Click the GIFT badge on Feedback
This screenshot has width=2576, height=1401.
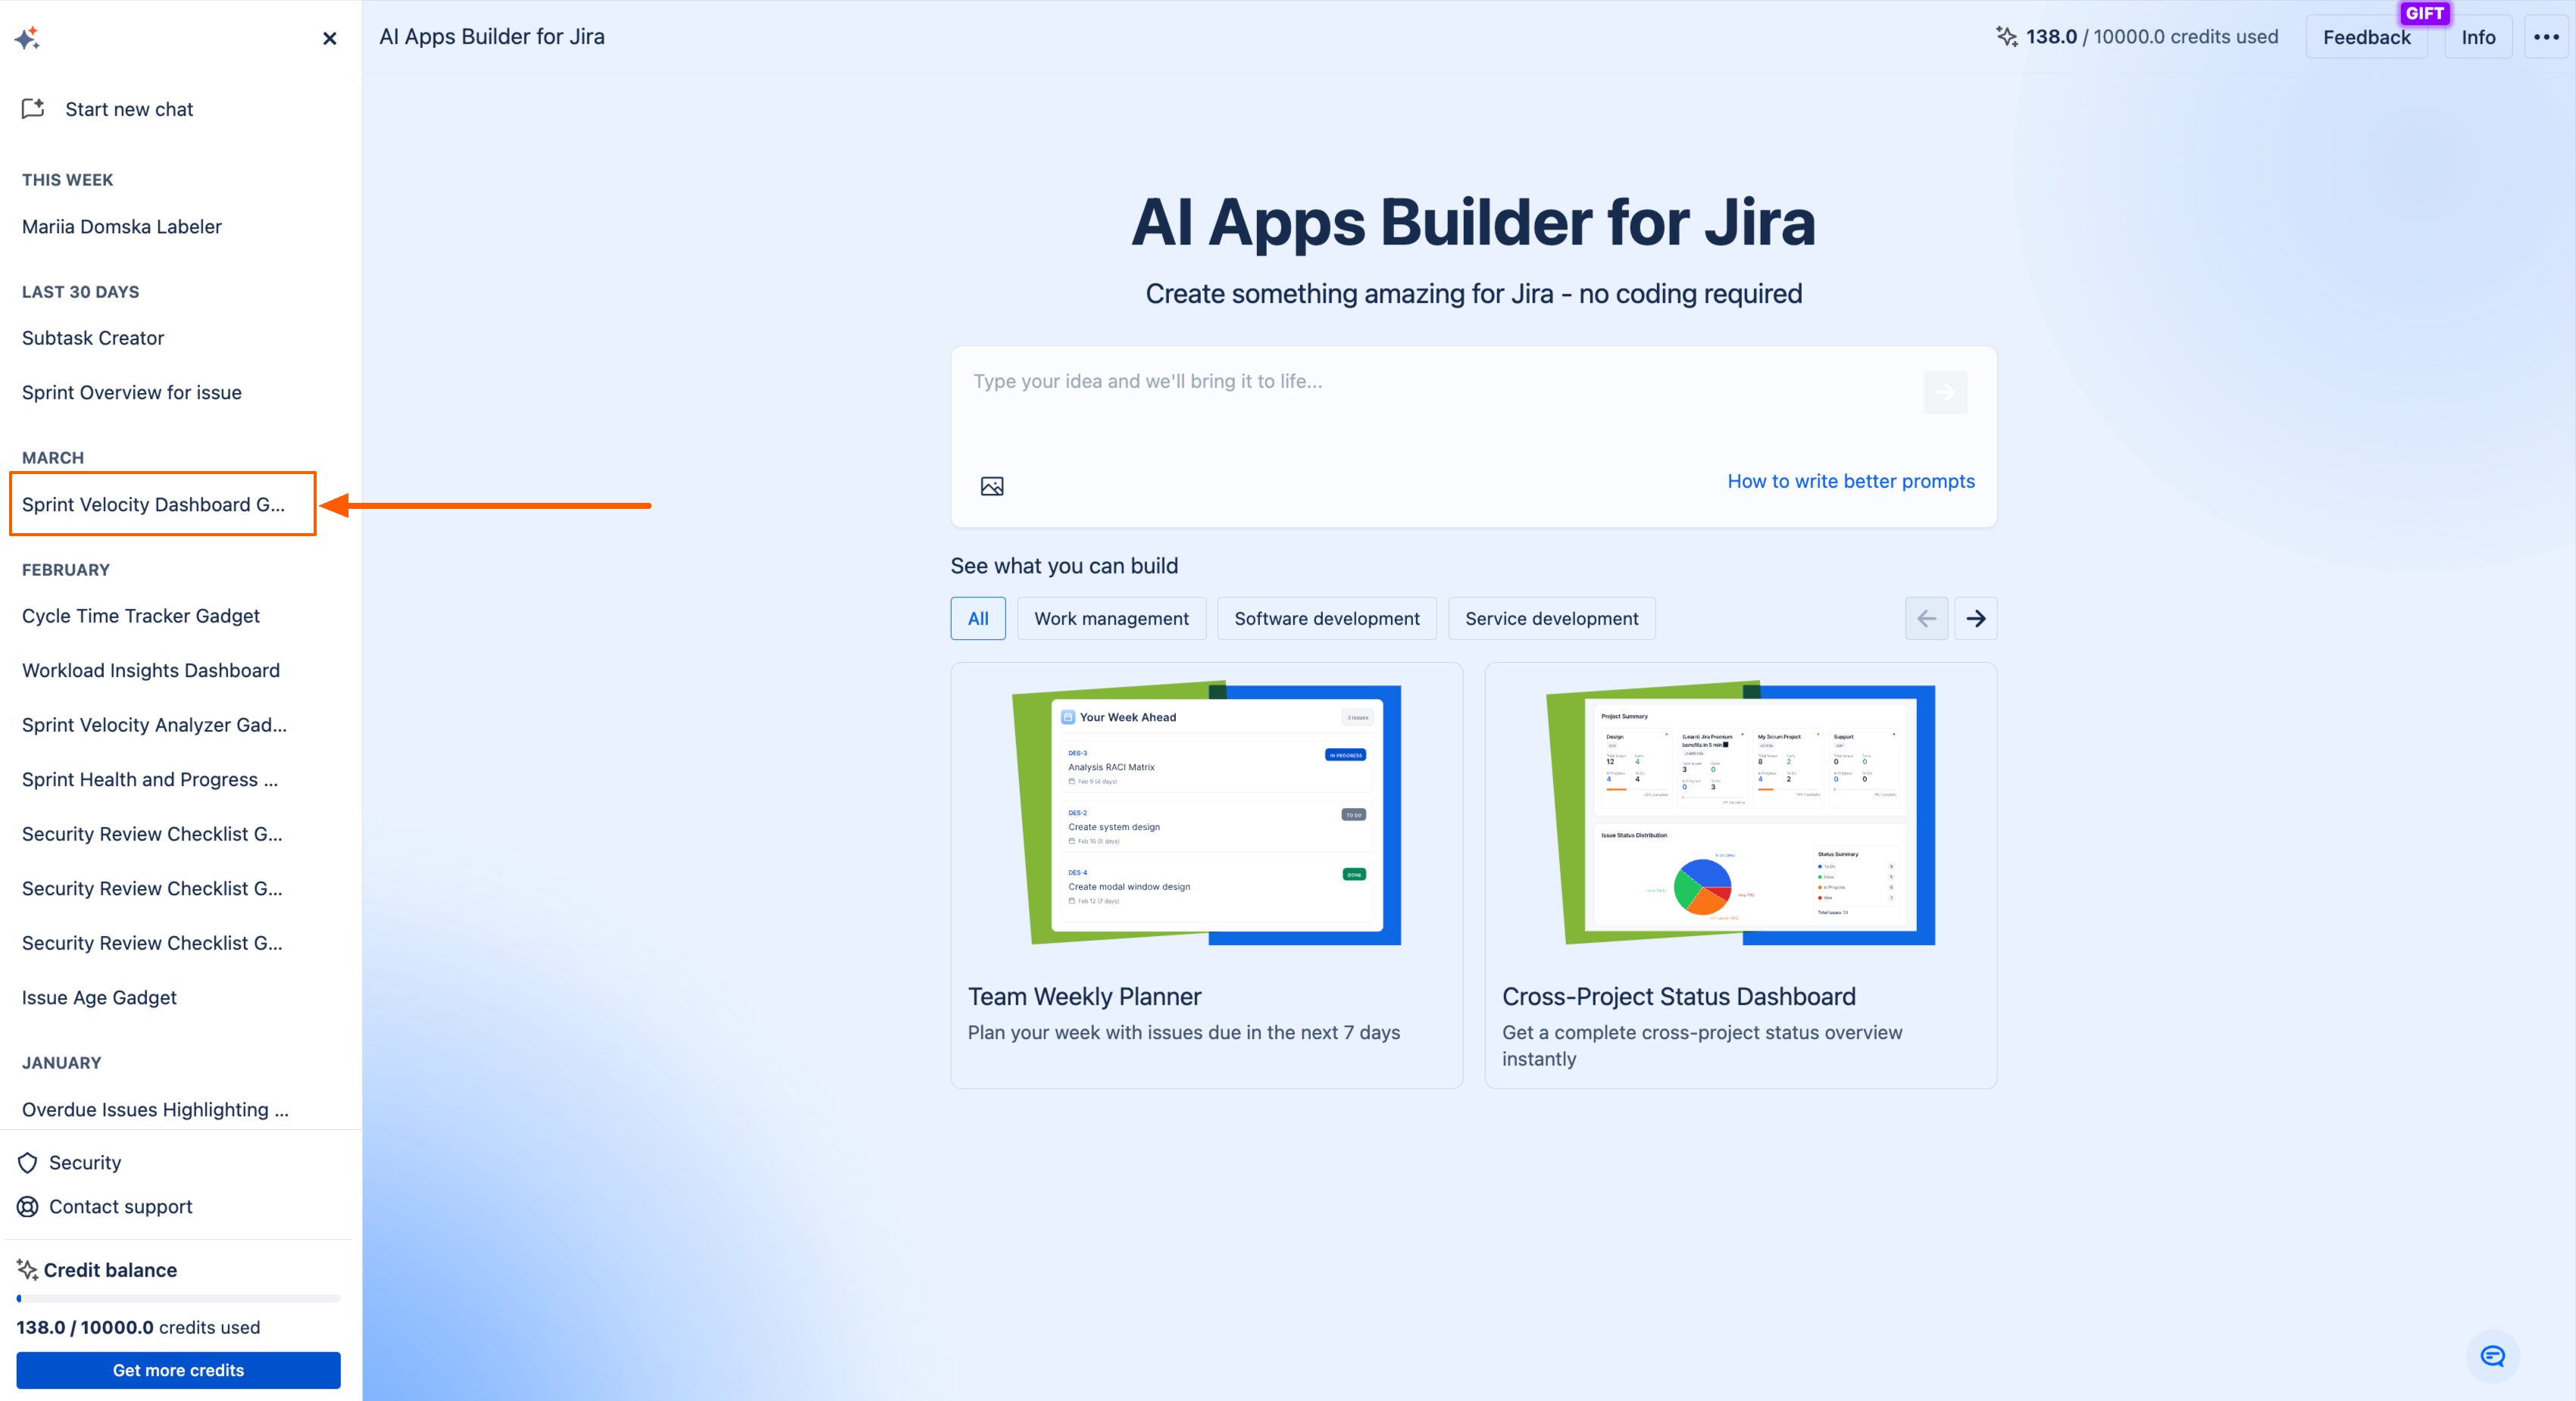tap(2424, 13)
